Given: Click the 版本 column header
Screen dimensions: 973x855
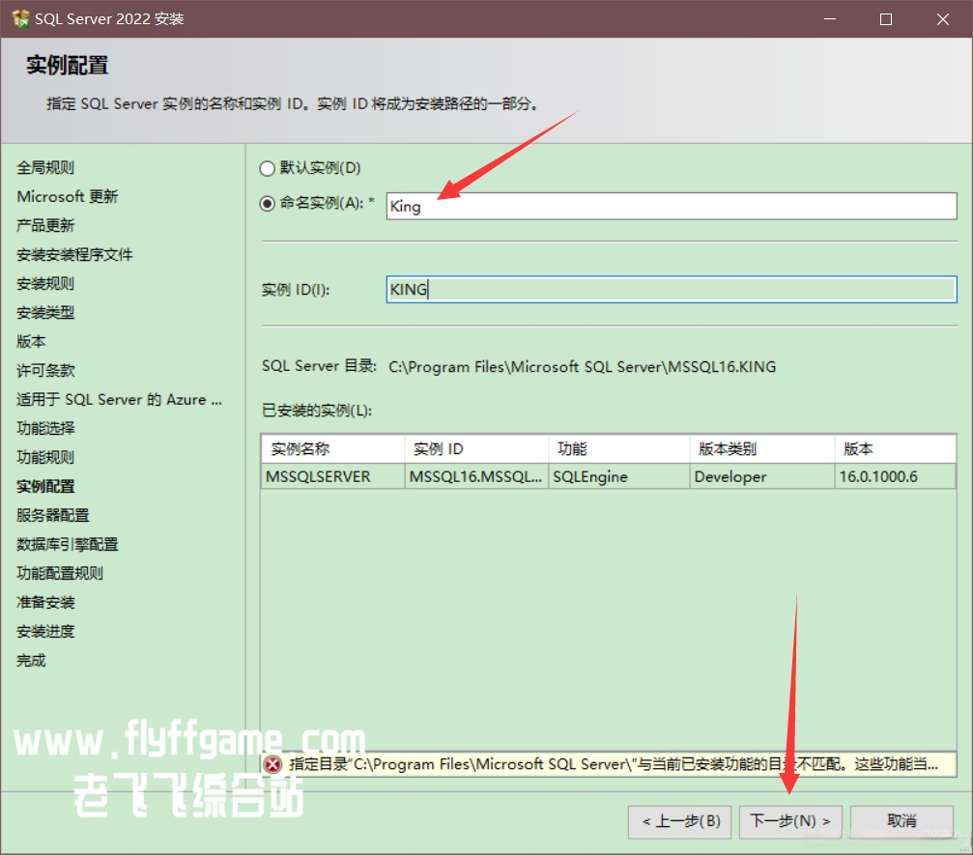Looking at the screenshot, I should pos(895,448).
